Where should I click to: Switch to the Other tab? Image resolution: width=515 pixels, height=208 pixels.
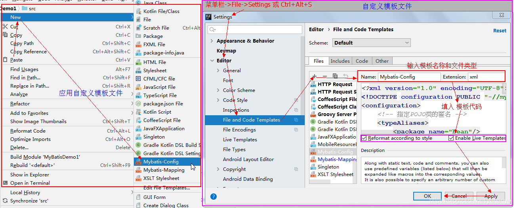pyautogui.click(x=382, y=61)
